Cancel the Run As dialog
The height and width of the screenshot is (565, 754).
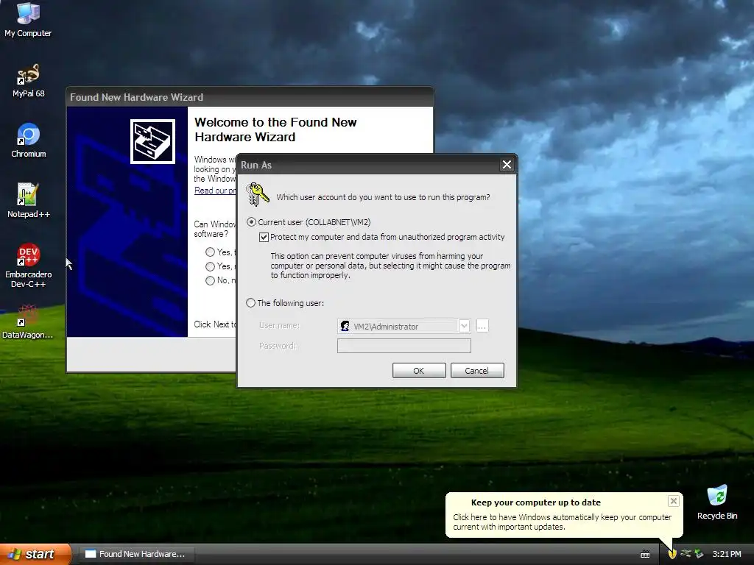point(477,371)
